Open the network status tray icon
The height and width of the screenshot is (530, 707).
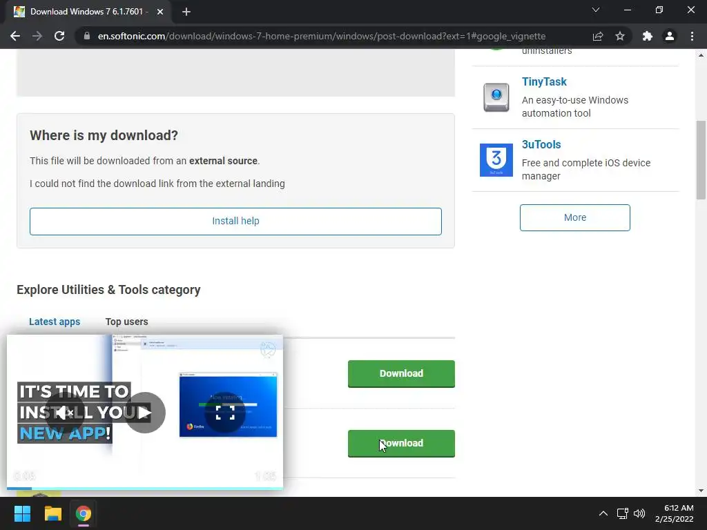point(623,513)
